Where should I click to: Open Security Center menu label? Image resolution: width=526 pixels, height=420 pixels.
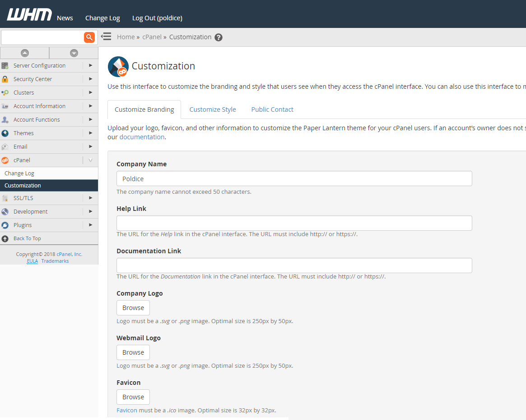[33, 79]
